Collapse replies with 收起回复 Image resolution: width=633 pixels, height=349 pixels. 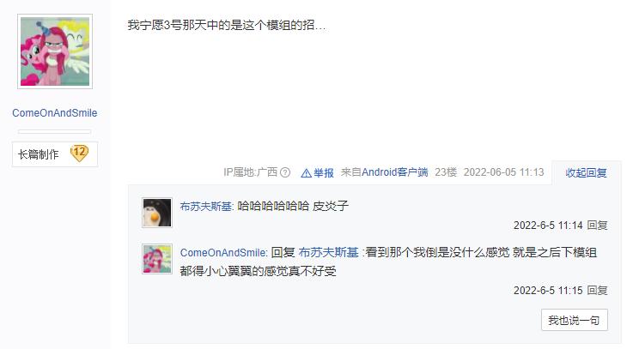[586, 173]
